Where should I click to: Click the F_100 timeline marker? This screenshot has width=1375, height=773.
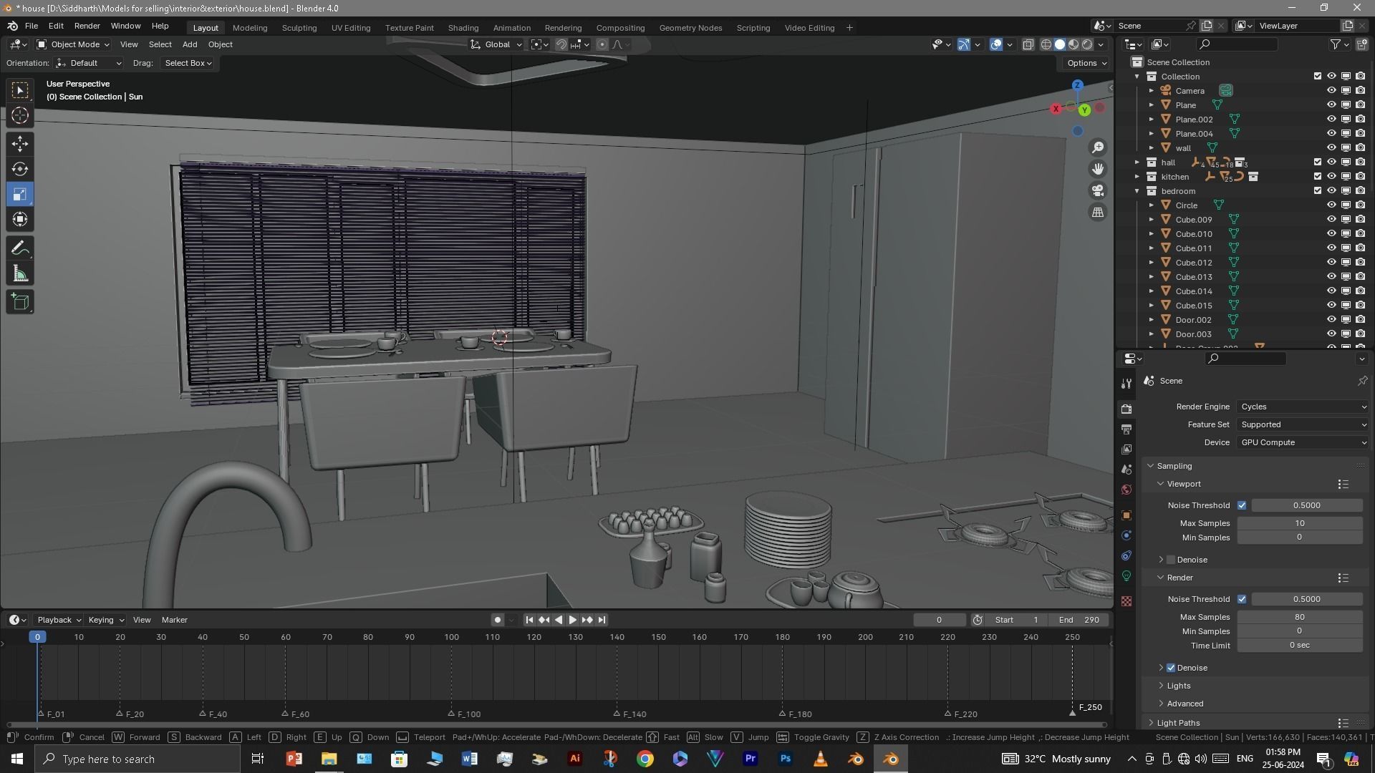451,714
